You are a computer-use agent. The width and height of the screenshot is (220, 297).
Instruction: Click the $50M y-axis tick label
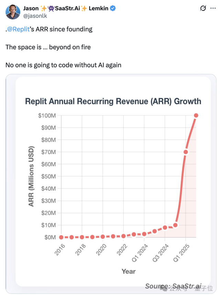pos(48,176)
